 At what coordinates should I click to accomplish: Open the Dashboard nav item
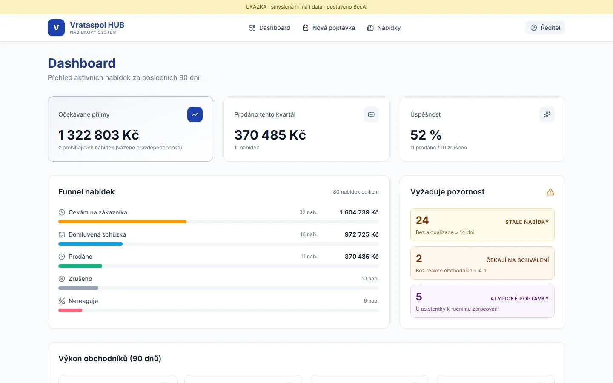click(x=269, y=28)
